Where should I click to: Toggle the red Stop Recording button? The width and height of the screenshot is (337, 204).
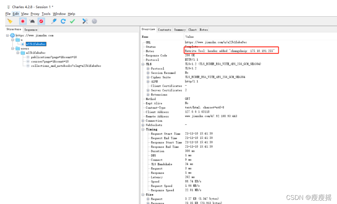click(x=23, y=21)
